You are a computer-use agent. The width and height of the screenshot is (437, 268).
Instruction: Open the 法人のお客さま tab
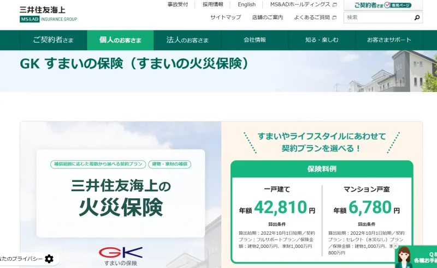point(187,40)
